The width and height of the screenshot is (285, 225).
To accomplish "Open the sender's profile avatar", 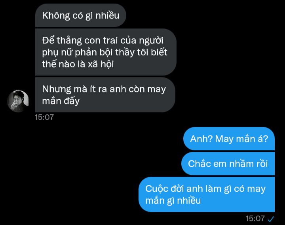I will coord(18,101).
